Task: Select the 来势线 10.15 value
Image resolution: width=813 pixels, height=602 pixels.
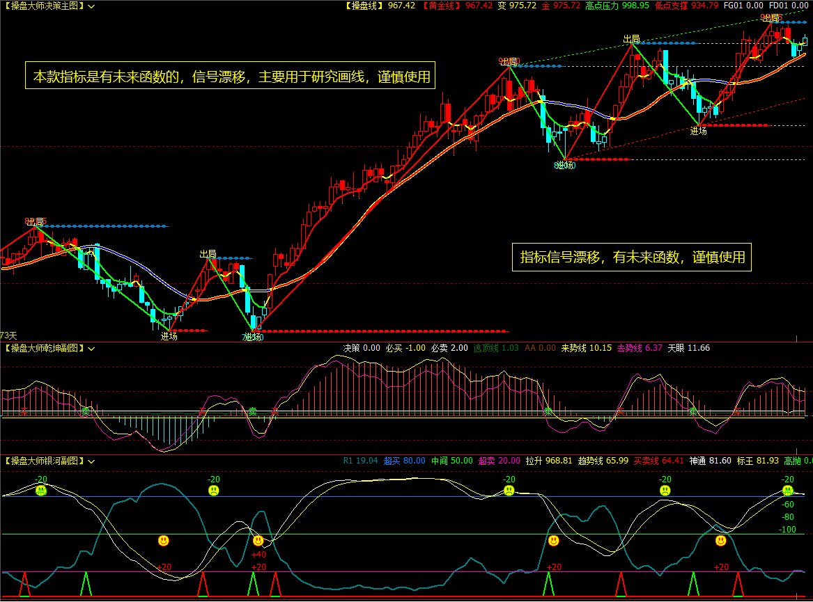Action: pos(586,348)
